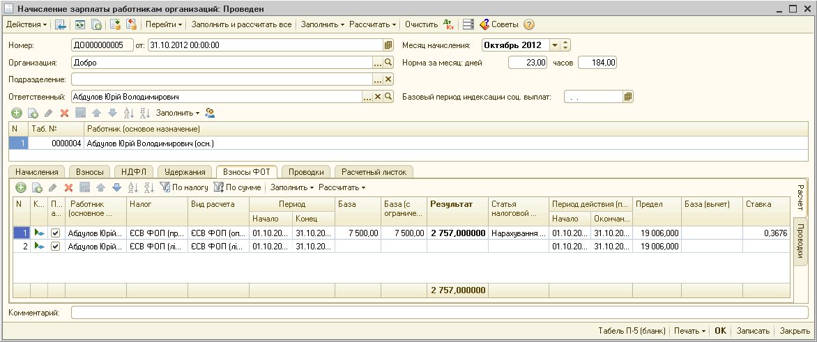Switch to the Удержания tab
The width and height of the screenshot is (817, 342).
tap(185, 172)
